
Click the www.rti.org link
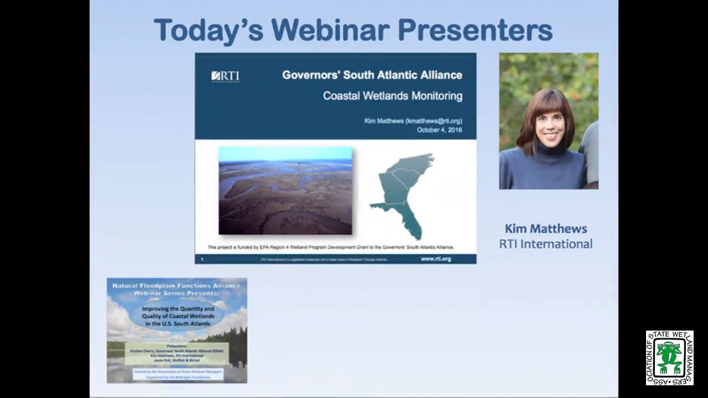[x=435, y=259]
